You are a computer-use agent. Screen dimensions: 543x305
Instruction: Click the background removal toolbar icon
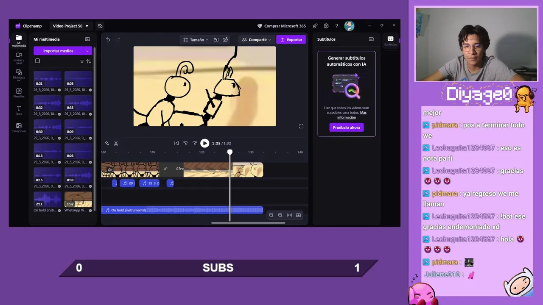[x=216, y=39]
